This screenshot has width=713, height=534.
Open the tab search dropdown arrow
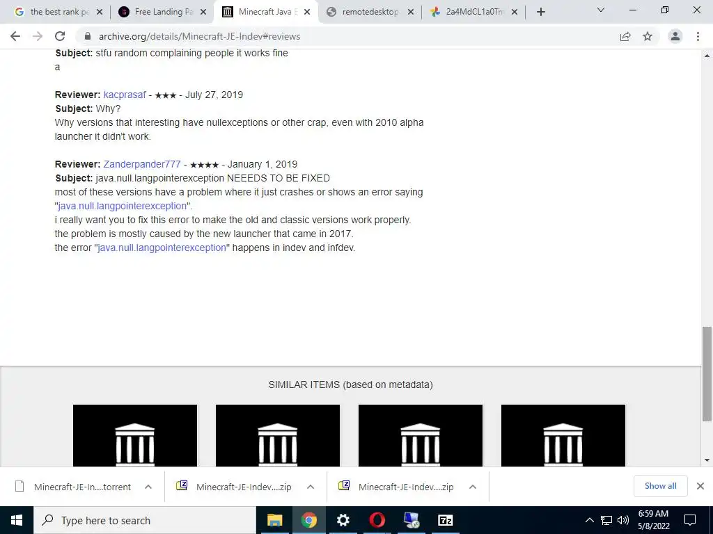(601, 10)
